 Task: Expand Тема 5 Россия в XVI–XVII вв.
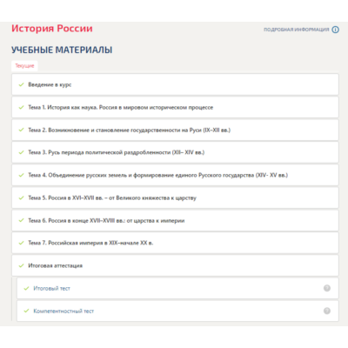click(175, 197)
